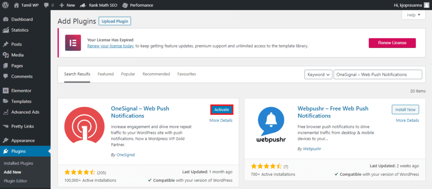Click the Pages icon in sidebar
Screen dimensions: 432x189
point(5,66)
